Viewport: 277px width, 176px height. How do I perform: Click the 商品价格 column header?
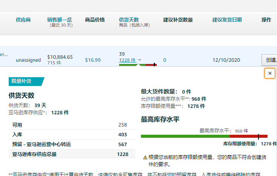point(95,20)
